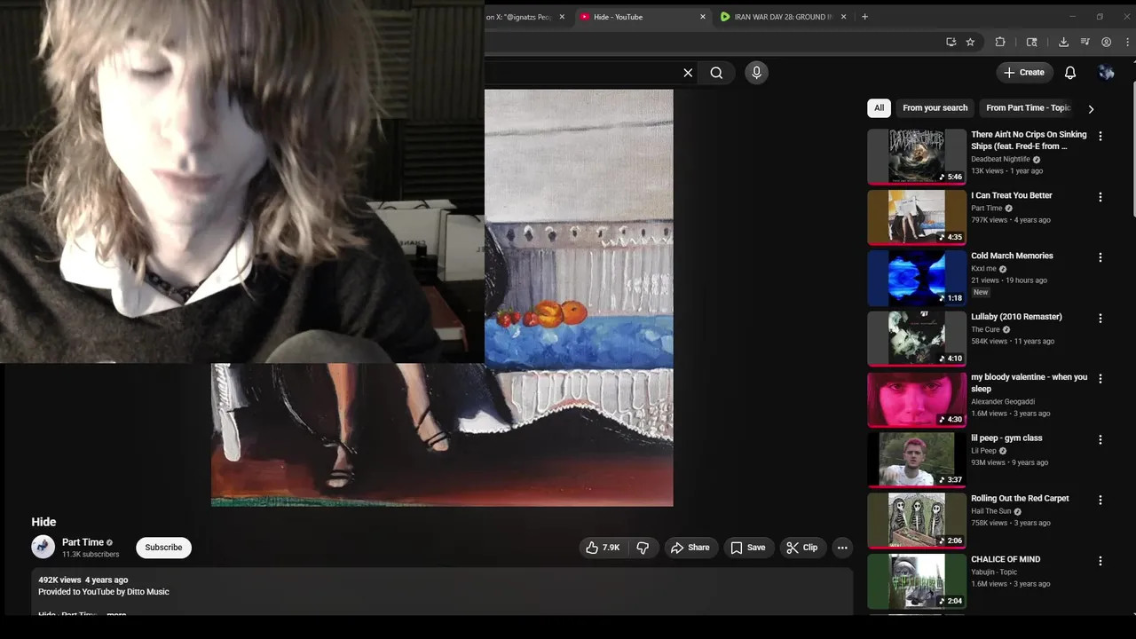Like the video (7.9K thumbs up)
Viewport: 1136px width, 639px height.
603,548
